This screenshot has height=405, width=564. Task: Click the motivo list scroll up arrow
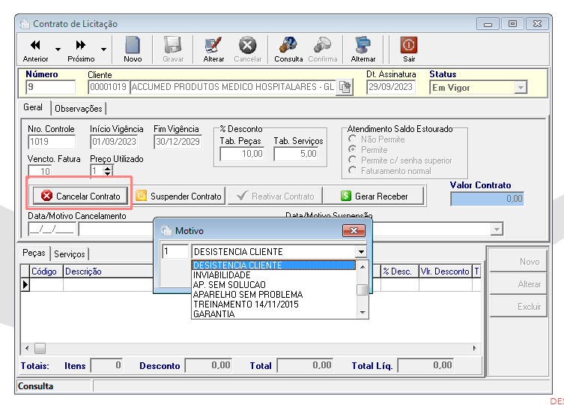[363, 267]
